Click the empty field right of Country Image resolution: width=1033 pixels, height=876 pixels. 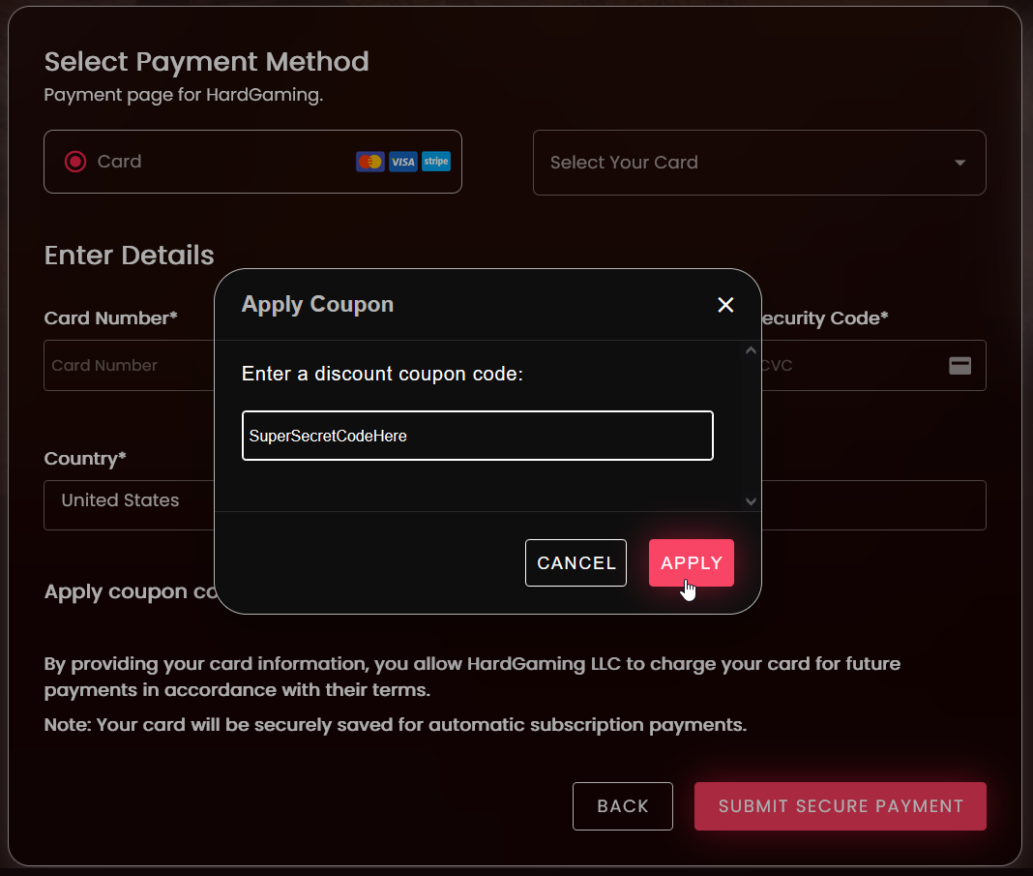coord(872,505)
